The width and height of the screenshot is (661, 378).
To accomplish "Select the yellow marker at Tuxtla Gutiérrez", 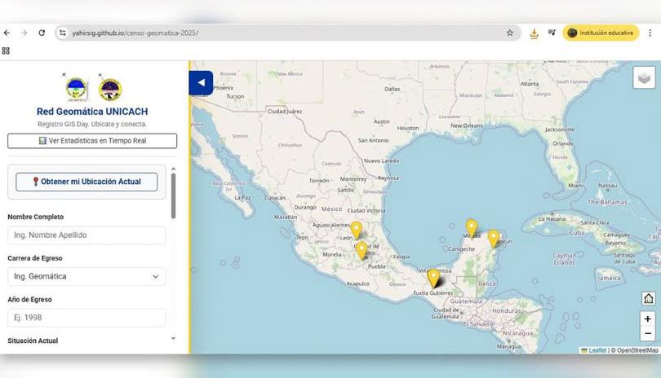I will click(x=433, y=278).
